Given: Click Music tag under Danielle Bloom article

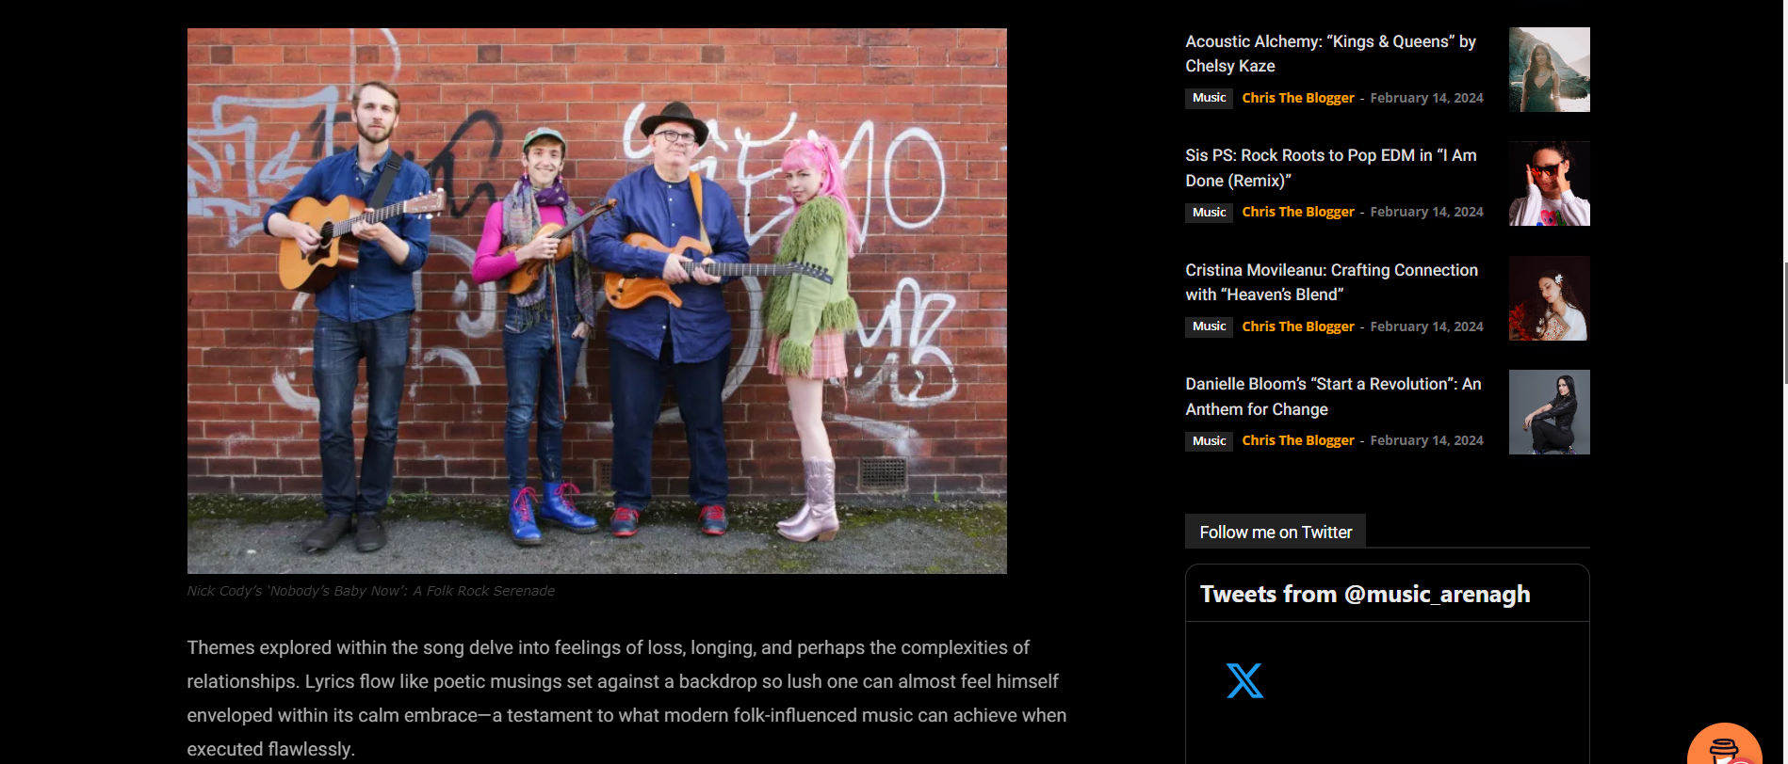Looking at the screenshot, I should (1209, 441).
